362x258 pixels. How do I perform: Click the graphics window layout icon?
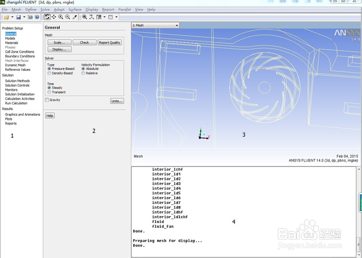[110, 17]
